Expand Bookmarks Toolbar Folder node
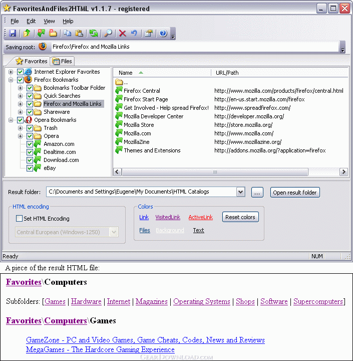 coord(20,88)
